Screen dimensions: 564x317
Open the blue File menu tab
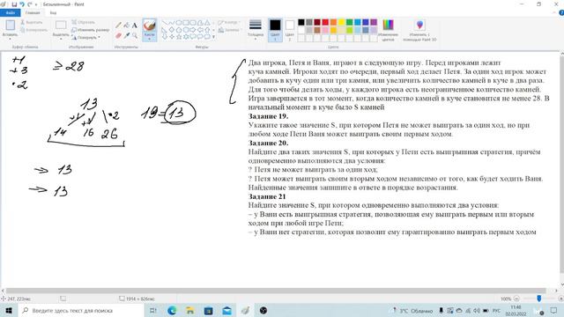tap(10, 12)
